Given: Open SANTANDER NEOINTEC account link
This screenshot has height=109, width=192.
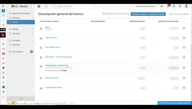Looking at the screenshot, I should pyautogui.click(x=55, y=65).
